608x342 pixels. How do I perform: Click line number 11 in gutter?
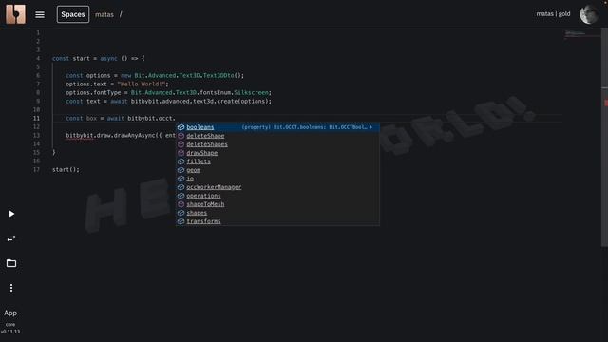click(36, 118)
